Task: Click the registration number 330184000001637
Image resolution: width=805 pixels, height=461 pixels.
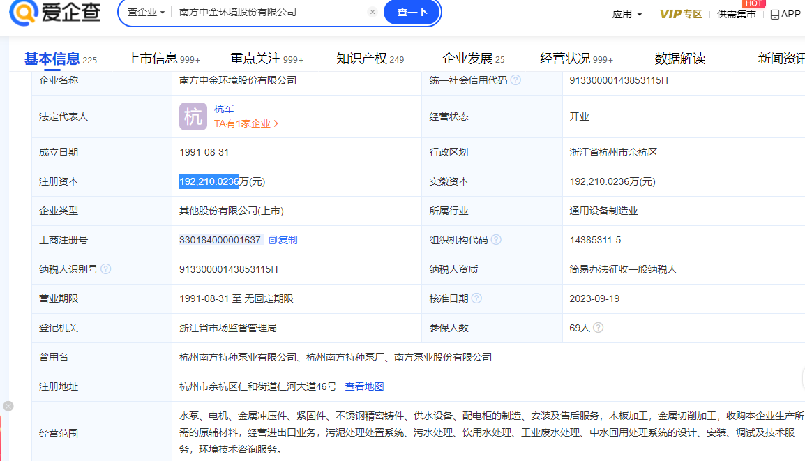Action: (x=220, y=240)
